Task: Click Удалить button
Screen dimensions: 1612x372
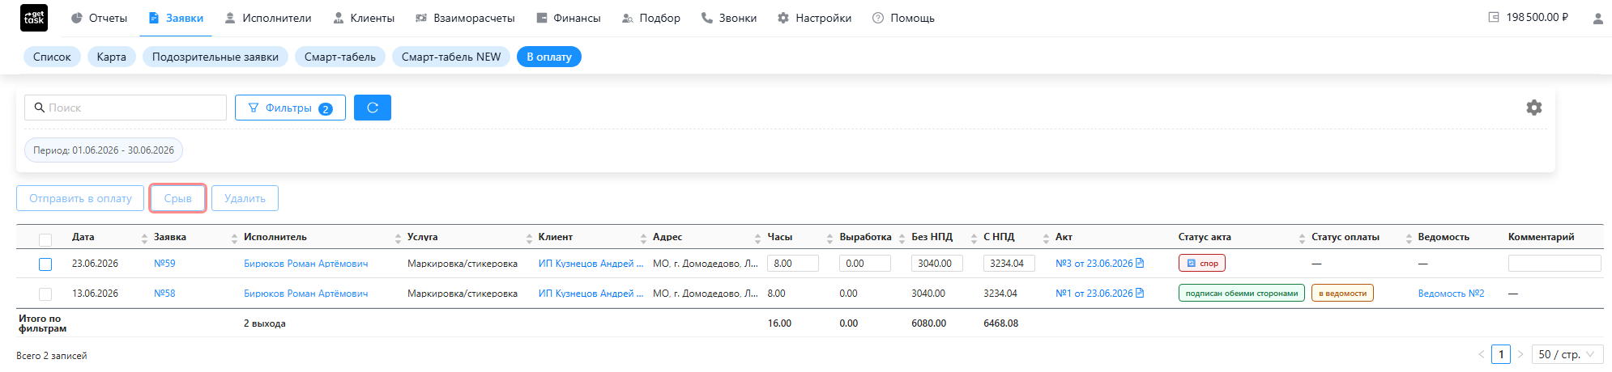Action: pos(245,198)
